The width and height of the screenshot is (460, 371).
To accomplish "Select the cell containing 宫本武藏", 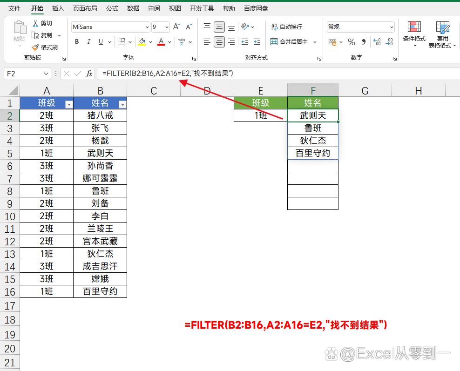I will click(100, 241).
